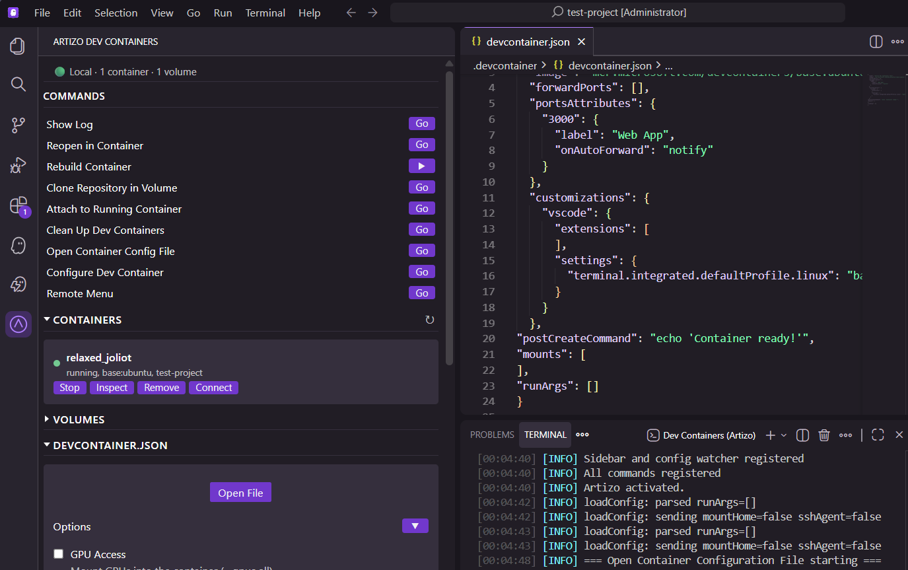Viewport: 908px width, 570px height.
Task: Open Source Control view in activity bar
Action: [18, 125]
